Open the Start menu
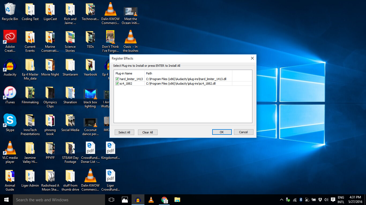Screen dimensions: 366x205 tap(6, 199)
